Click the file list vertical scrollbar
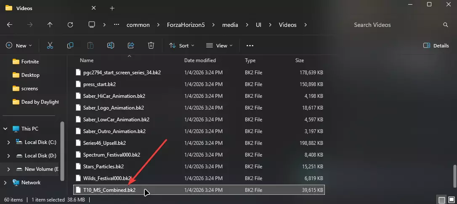The width and height of the screenshot is (457, 204). pyautogui.click(x=455, y=177)
